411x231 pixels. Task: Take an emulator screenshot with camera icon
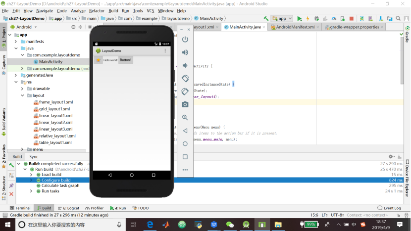point(185,104)
